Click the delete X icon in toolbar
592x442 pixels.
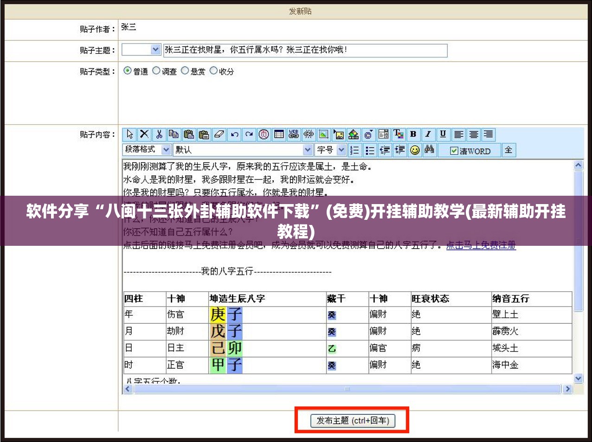(144, 135)
